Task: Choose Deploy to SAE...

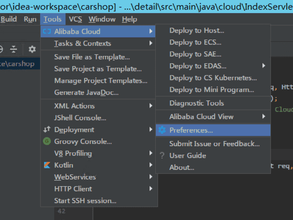Action: point(213,54)
